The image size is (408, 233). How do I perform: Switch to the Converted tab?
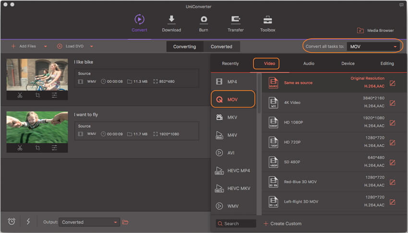point(221,47)
